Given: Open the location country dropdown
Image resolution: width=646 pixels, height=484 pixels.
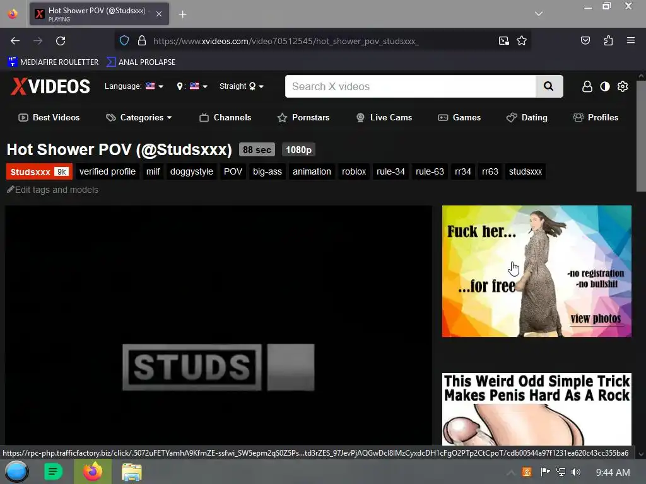Looking at the screenshot, I should [192, 86].
